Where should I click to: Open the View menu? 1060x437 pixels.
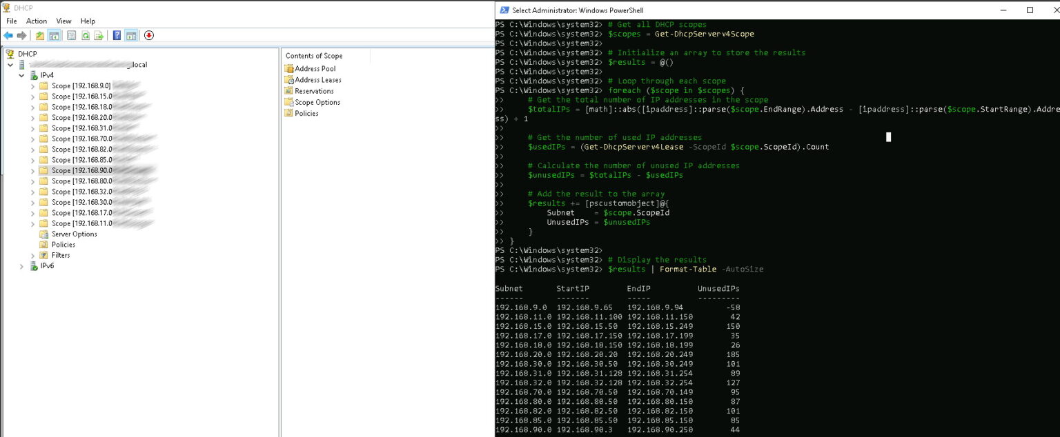click(x=63, y=21)
